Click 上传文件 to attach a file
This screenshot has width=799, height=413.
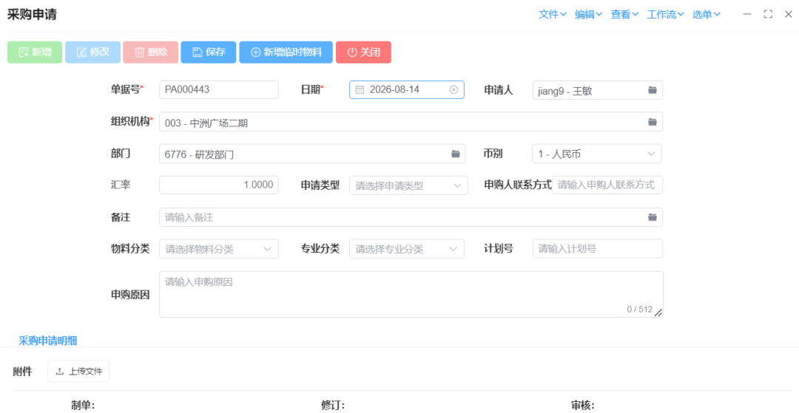(x=78, y=372)
